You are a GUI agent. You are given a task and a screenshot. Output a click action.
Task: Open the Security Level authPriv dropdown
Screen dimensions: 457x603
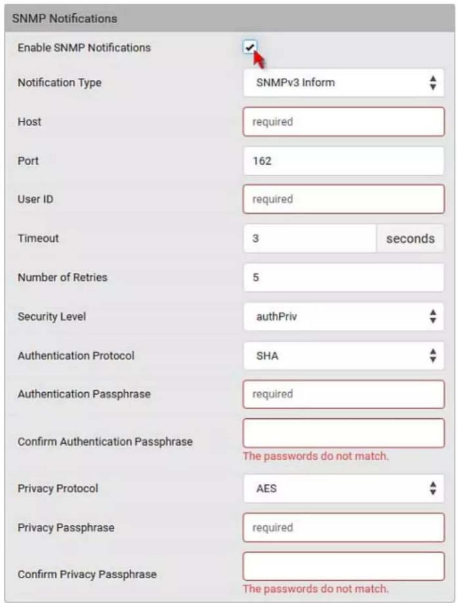coord(344,316)
